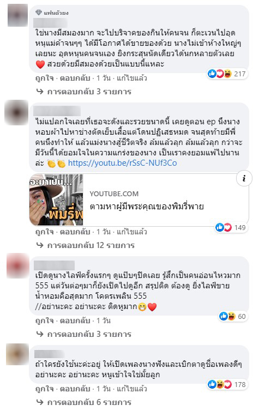
Task: Open YouTube preview title ตามหาผู้มีพระคุณของพิมรี่พาย
Action: coord(147,207)
